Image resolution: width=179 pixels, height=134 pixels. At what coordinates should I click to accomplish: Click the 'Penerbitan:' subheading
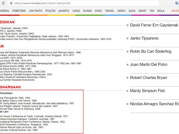[x=6, y=93]
